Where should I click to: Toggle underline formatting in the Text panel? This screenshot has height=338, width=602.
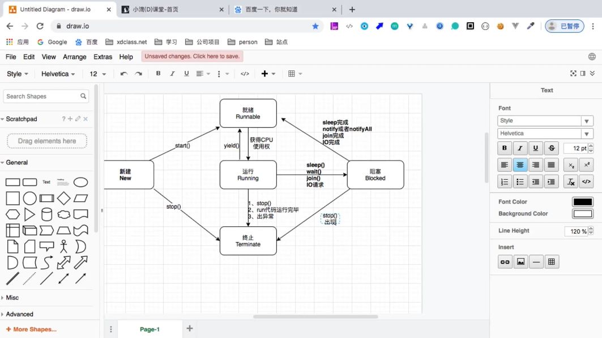(x=535, y=148)
